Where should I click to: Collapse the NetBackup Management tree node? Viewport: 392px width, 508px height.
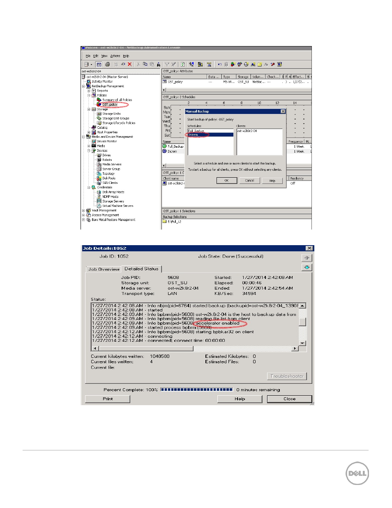pos(83,86)
